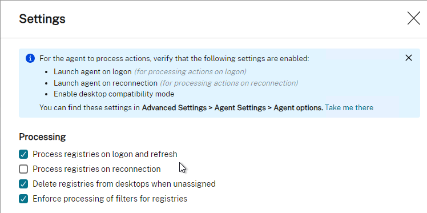Click the Enforce processing of filters label text
This screenshot has width=427, height=213.
(x=110, y=199)
